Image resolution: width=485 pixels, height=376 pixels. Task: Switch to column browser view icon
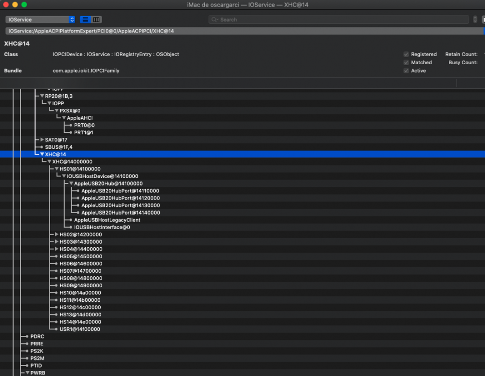[96, 20]
